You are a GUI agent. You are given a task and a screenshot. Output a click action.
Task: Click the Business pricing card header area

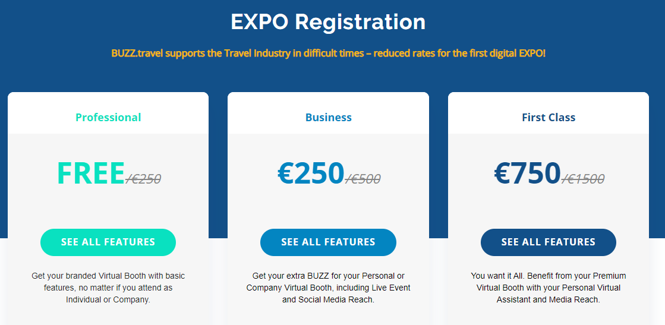328,113
